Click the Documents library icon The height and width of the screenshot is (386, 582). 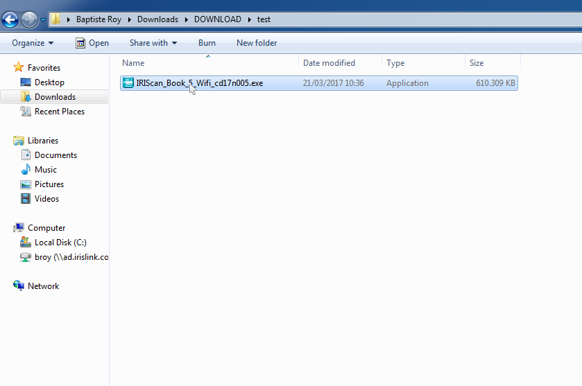26,155
